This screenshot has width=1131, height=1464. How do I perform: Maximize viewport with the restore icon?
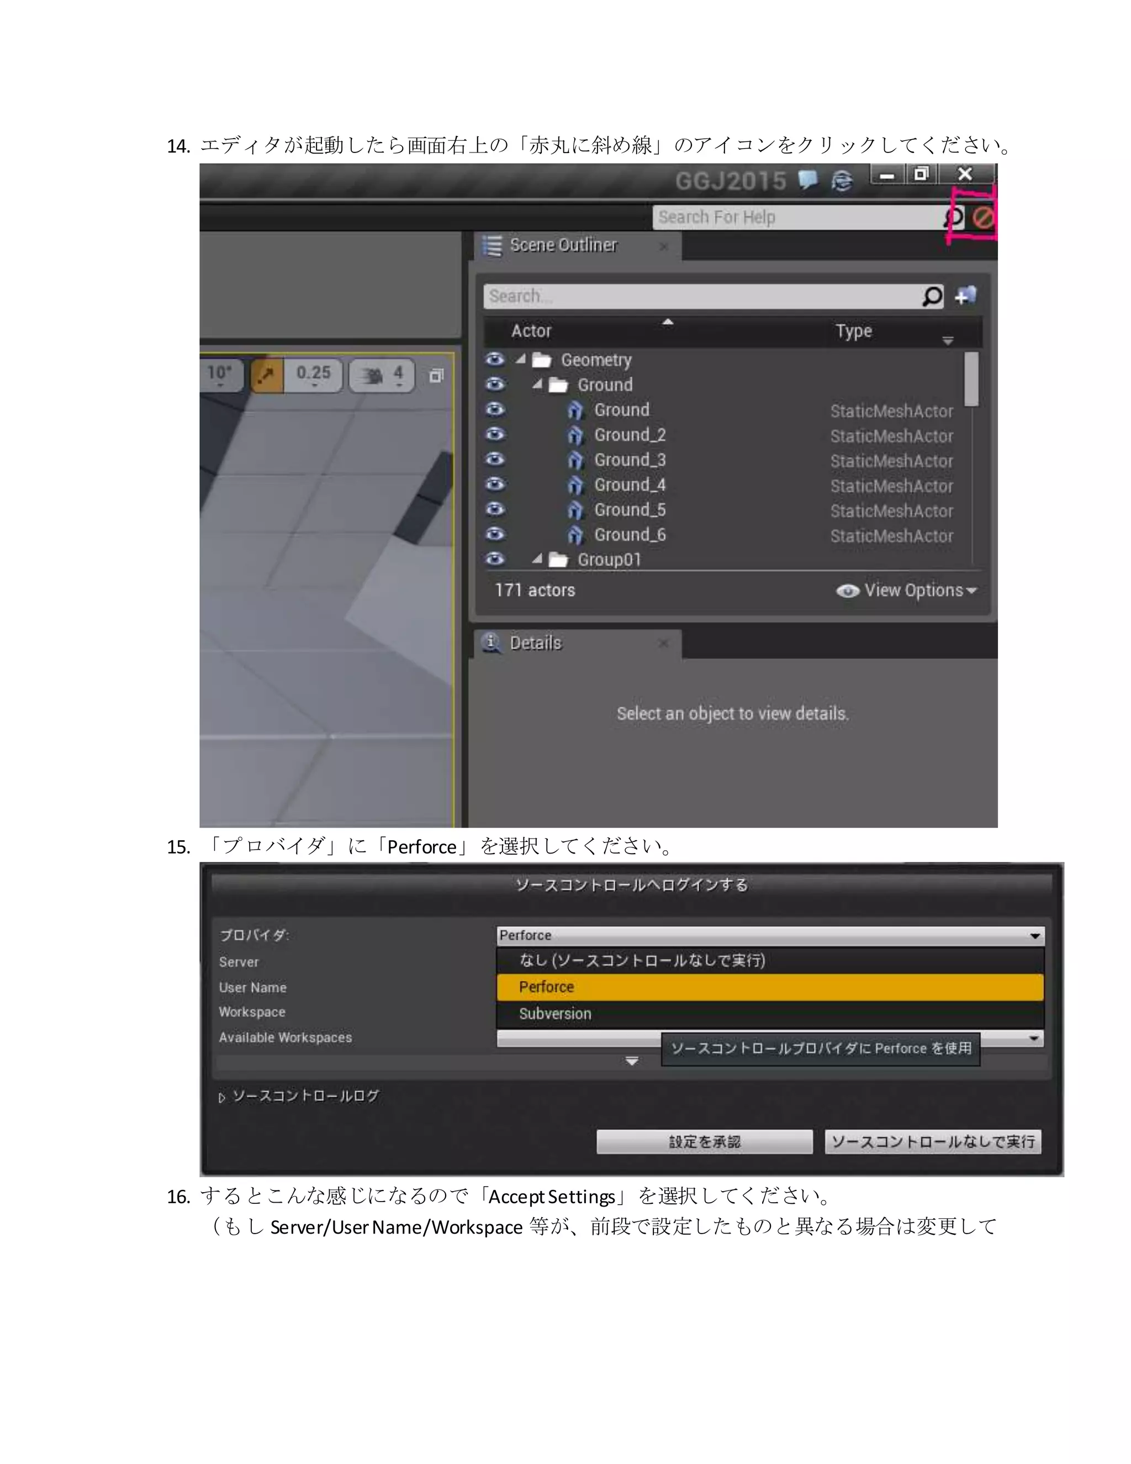pos(436,376)
